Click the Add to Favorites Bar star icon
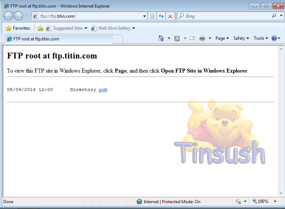 click(x=40, y=28)
